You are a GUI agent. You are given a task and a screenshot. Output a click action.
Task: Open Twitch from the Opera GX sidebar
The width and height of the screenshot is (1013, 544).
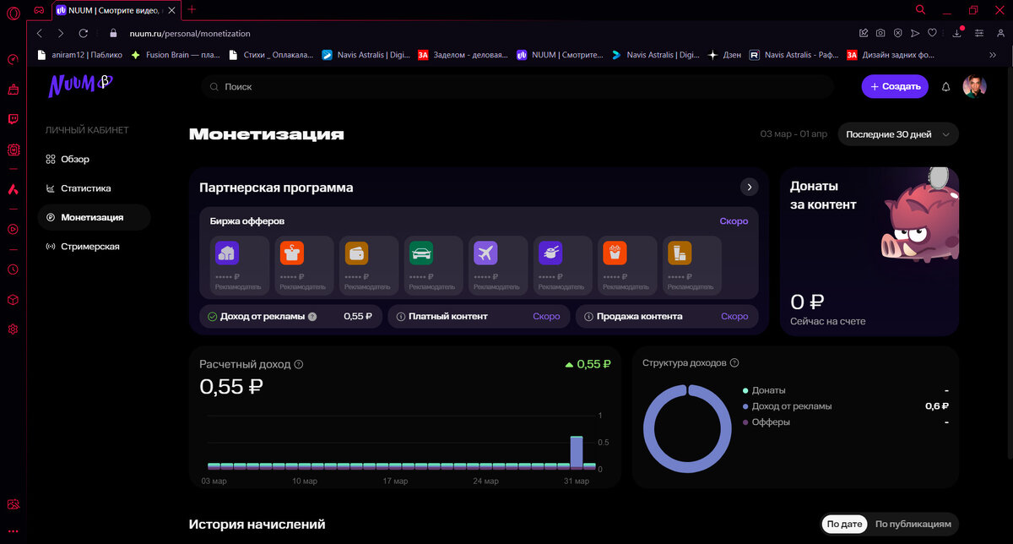click(x=12, y=119)
